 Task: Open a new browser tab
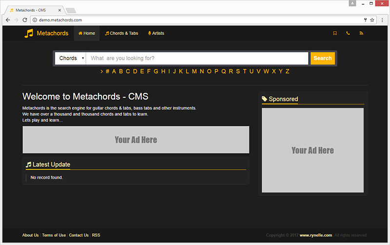point(71,10)
